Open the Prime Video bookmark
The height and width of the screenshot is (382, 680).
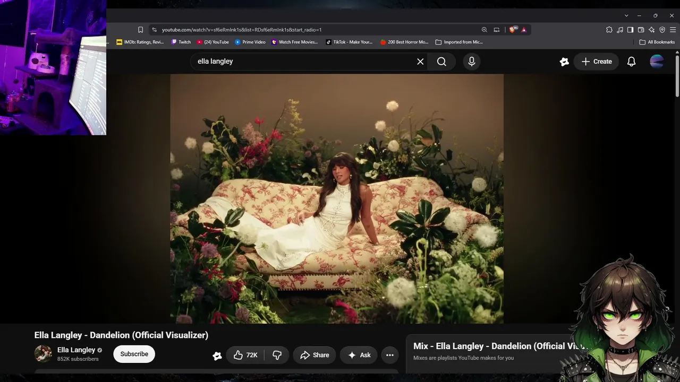tap(250, 42)
